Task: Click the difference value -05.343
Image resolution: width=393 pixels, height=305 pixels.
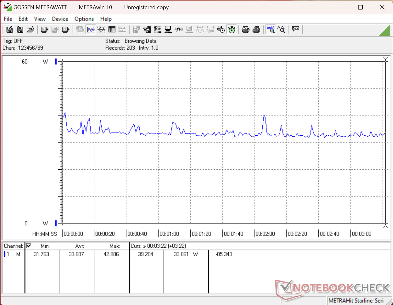Action: pyautogui.click(x=224, y=254)
